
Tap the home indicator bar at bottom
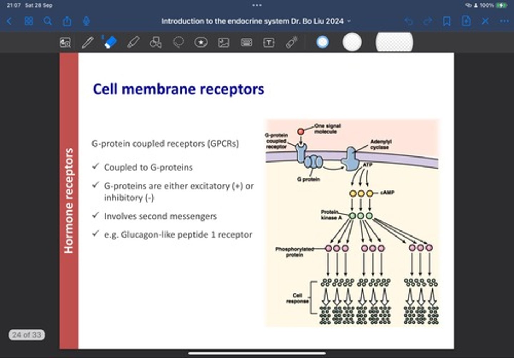tap(257, 353)
